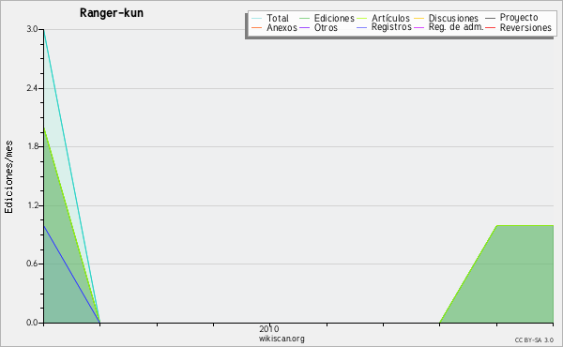
Task: Click the Ediciones/mes axis label
Action: [x=8, y=176]
